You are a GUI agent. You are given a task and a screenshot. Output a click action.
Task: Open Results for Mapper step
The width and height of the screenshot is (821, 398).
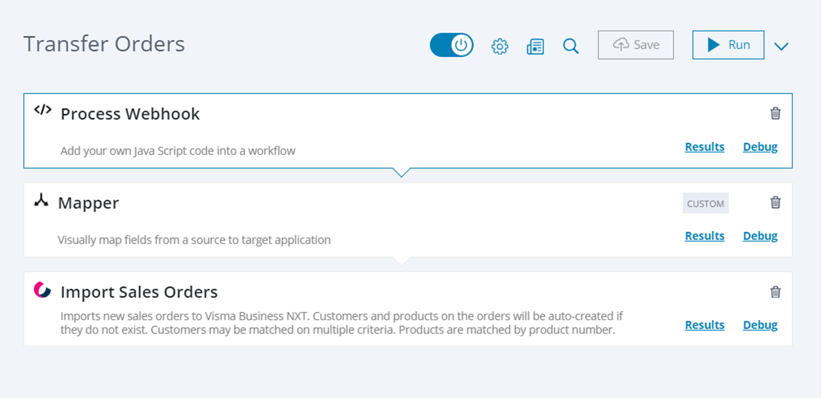coord(705,236)
